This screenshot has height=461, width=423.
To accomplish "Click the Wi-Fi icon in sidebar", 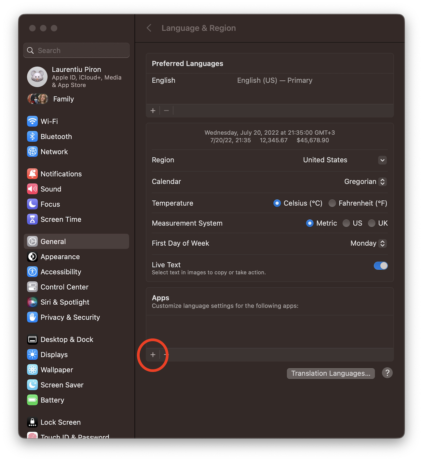I will click(32, 121).
